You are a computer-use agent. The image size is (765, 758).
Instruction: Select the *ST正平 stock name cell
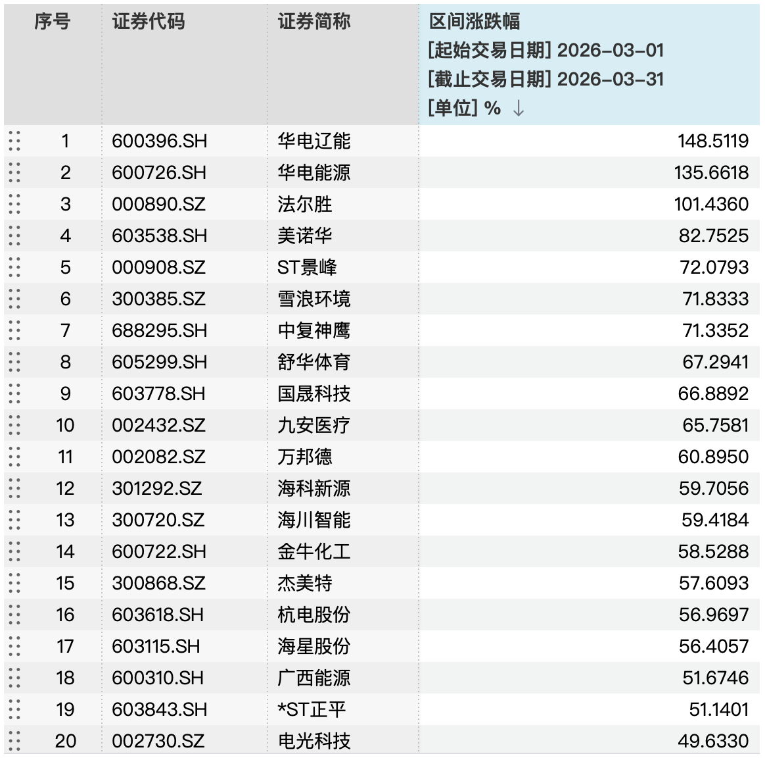312,709
